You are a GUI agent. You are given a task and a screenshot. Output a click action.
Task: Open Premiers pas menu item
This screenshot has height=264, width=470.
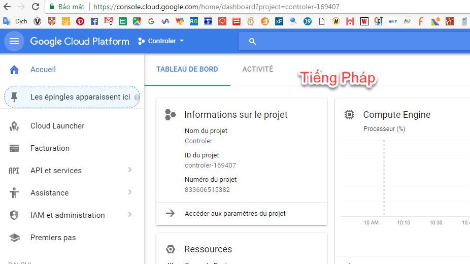click(53, 238)
